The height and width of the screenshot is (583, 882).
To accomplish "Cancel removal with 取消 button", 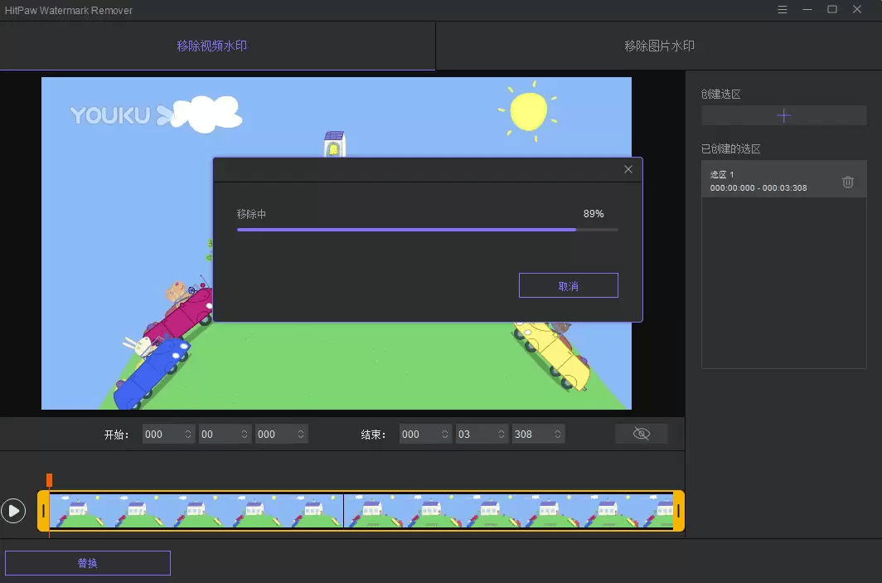I will 568,286.
